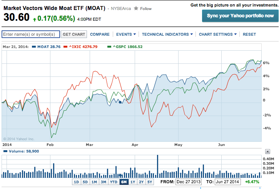Expand the Technical Indicators menu

tap(167, 34)
